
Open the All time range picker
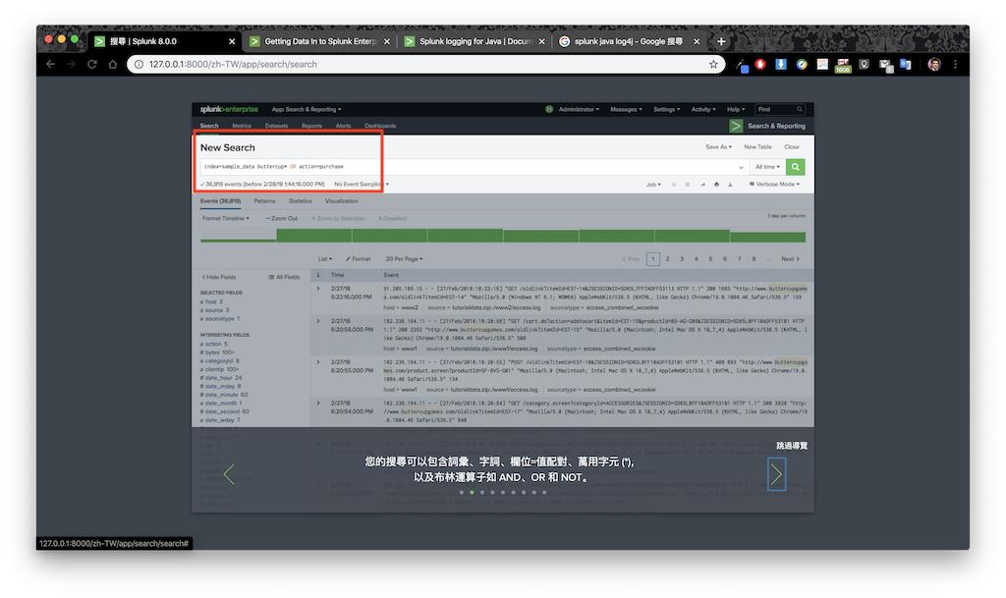767,167
